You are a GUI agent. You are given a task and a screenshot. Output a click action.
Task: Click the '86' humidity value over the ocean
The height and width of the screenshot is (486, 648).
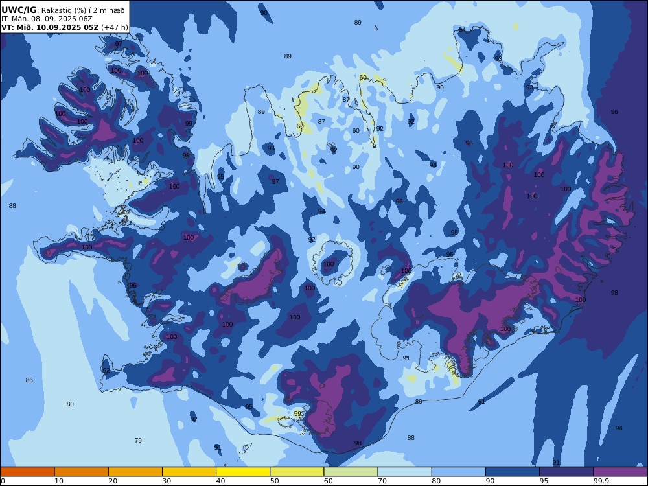coord(29,380)
